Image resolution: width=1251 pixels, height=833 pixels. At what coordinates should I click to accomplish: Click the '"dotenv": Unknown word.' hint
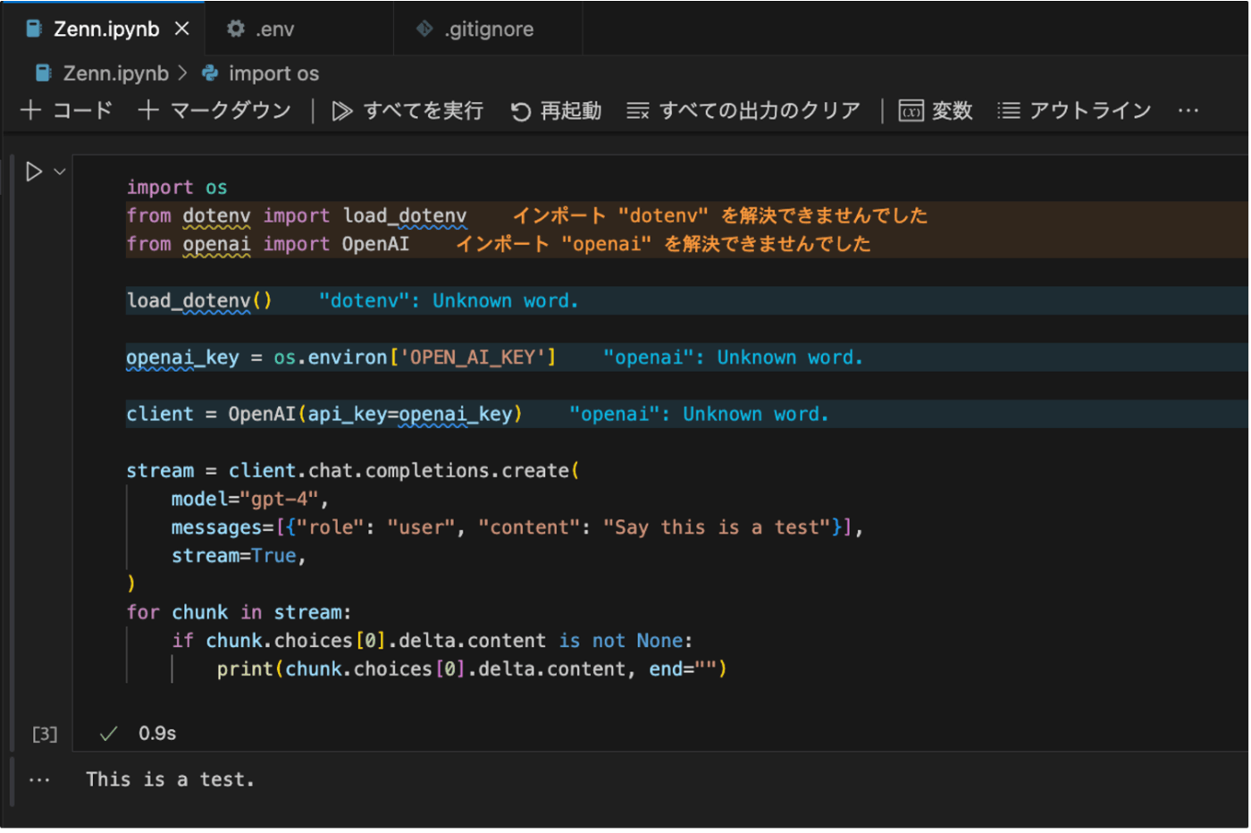click(449, 300)
